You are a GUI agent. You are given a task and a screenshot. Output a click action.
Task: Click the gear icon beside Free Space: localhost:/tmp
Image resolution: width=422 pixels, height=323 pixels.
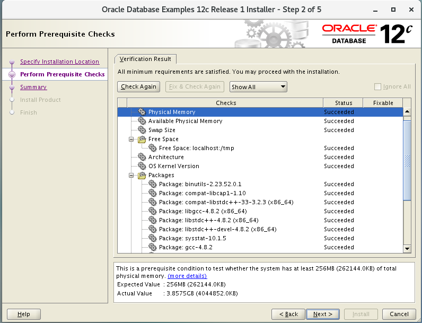152,148
